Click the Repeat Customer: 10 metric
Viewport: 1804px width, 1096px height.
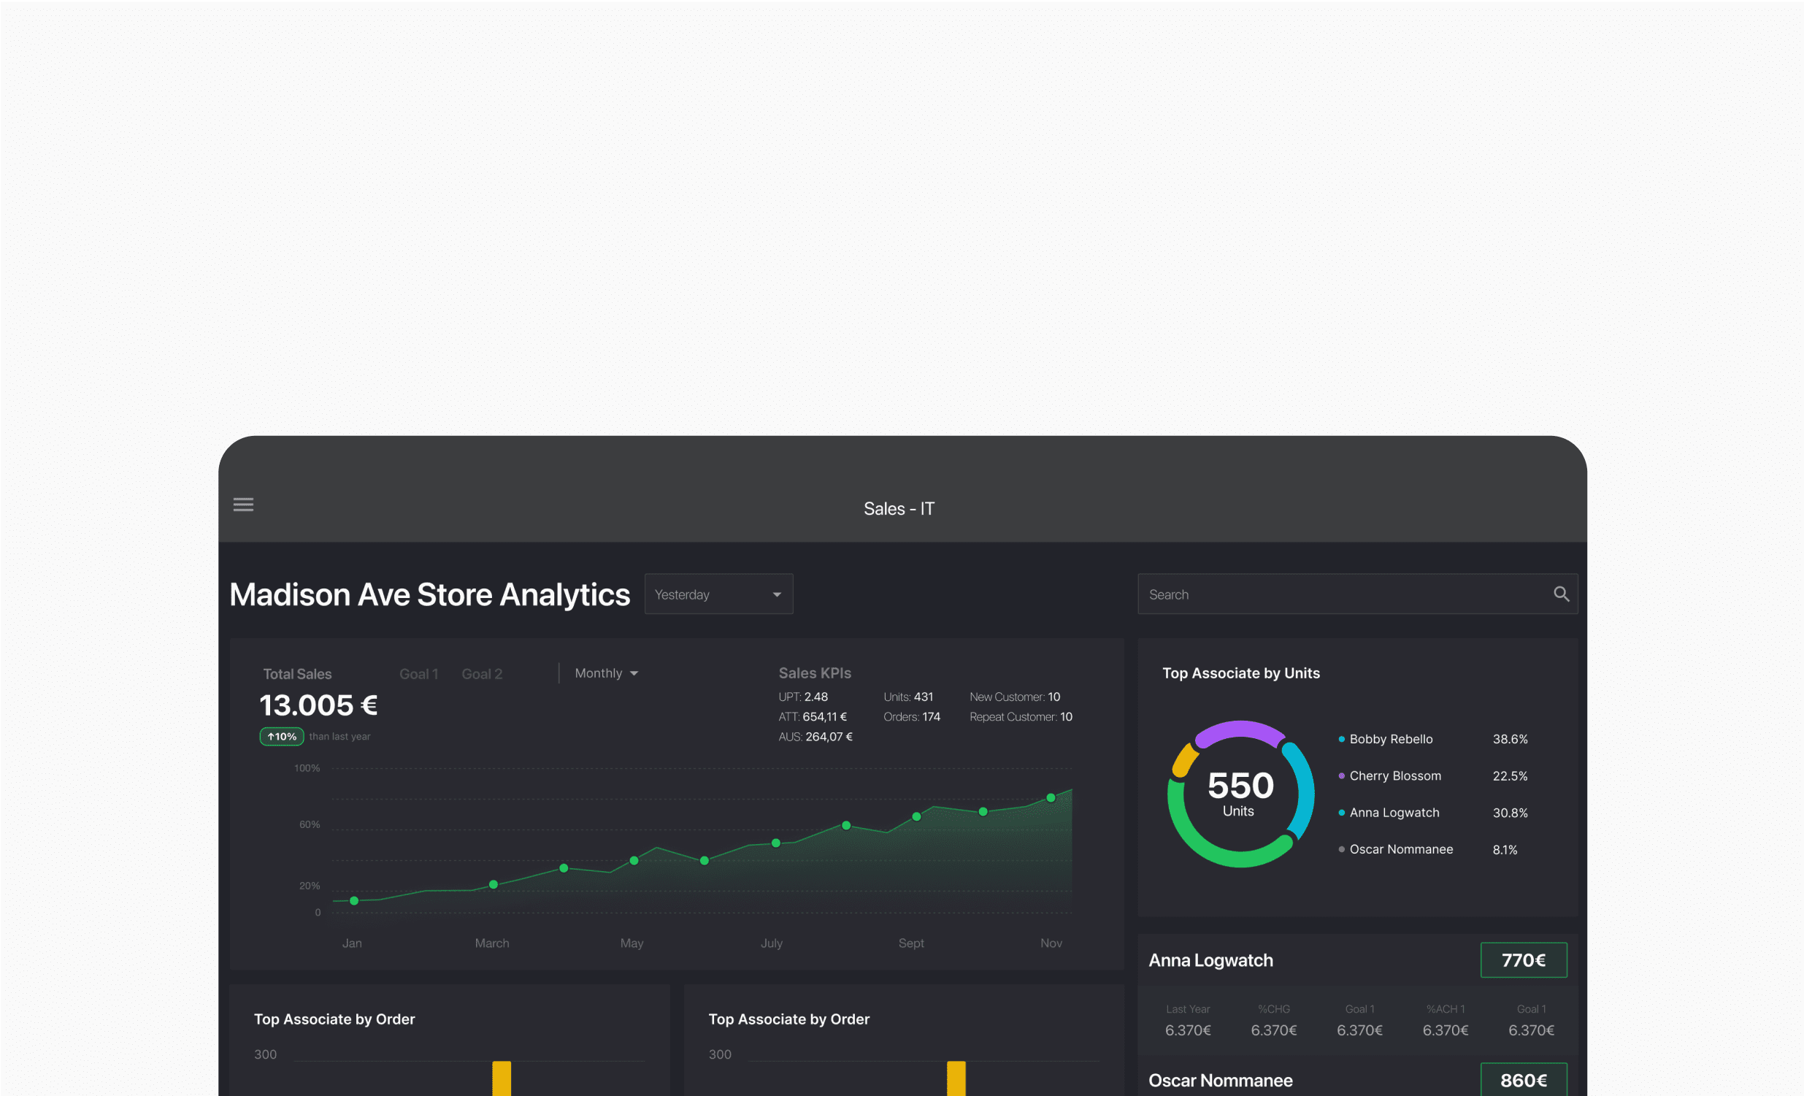point(1021,717)
